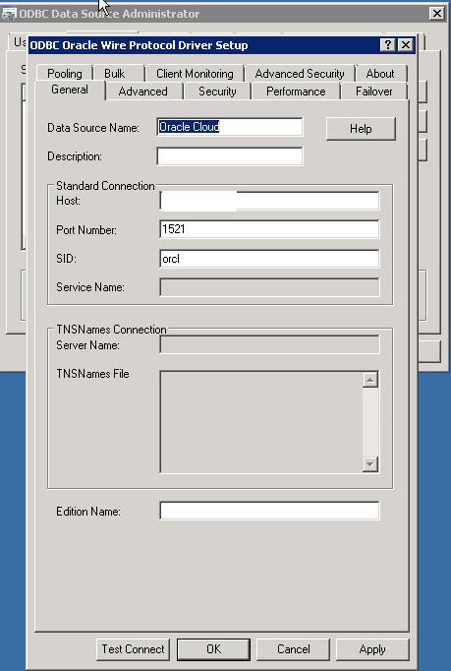Close the Oracle Wire Protocol Driver Setup dialog

click(406, 44)
